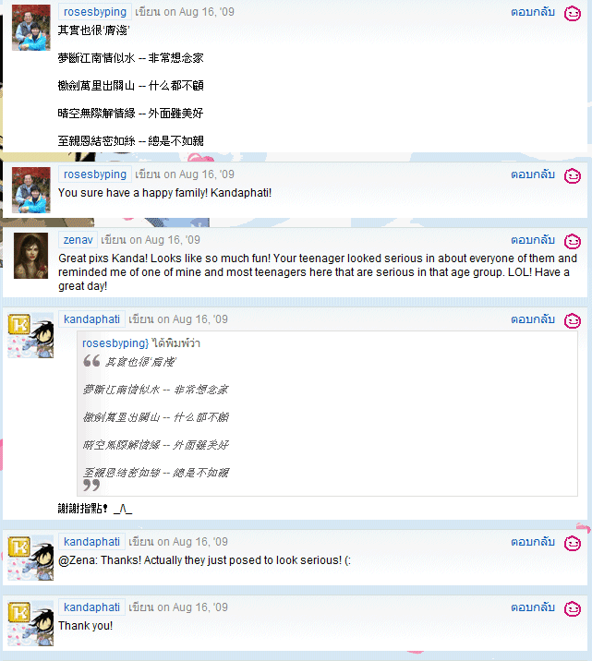
Task: Click ตอบกลับ reply link on zenav's comment
Action: [x=533, y=240]
